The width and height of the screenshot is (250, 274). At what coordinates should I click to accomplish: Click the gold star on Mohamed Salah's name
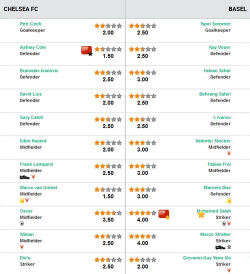click(x=201, y=214)
